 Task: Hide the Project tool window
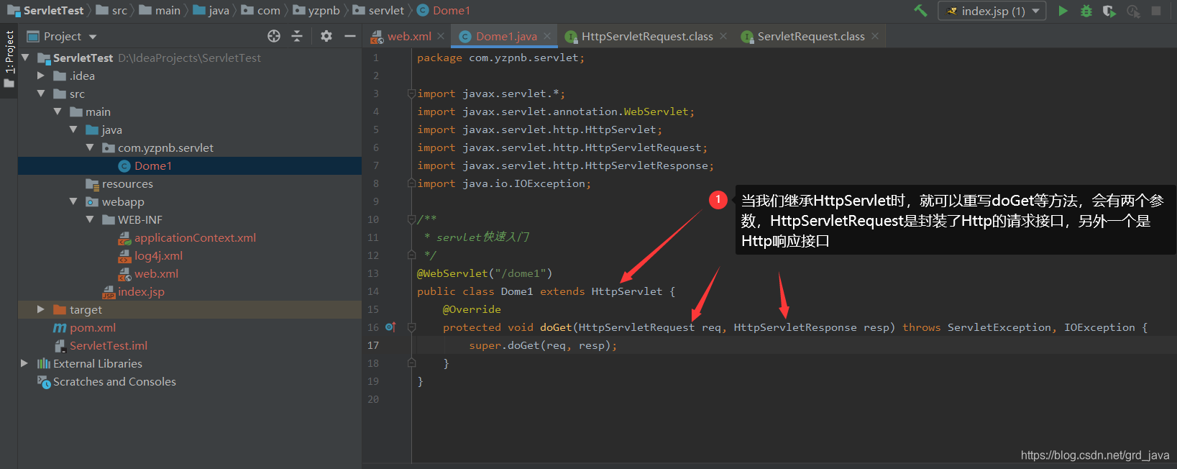coord(350,36)
